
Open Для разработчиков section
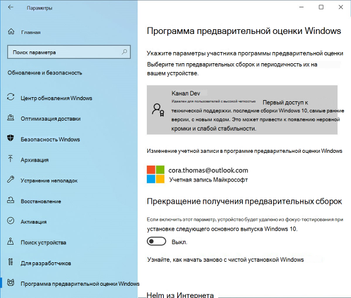click(x=46, y=263)
